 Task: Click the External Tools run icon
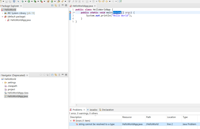pyautogui.click(x=41, y=1)
